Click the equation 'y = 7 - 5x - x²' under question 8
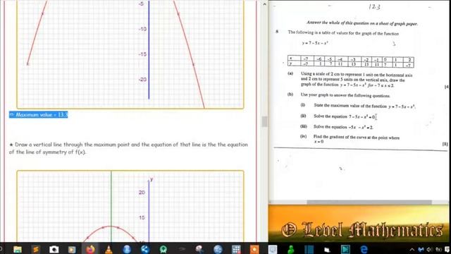 315,43
